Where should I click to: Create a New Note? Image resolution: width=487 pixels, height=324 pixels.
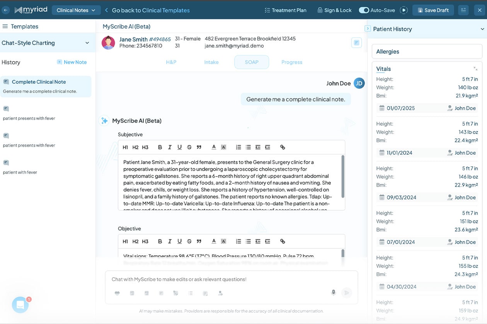coord(72,62)
